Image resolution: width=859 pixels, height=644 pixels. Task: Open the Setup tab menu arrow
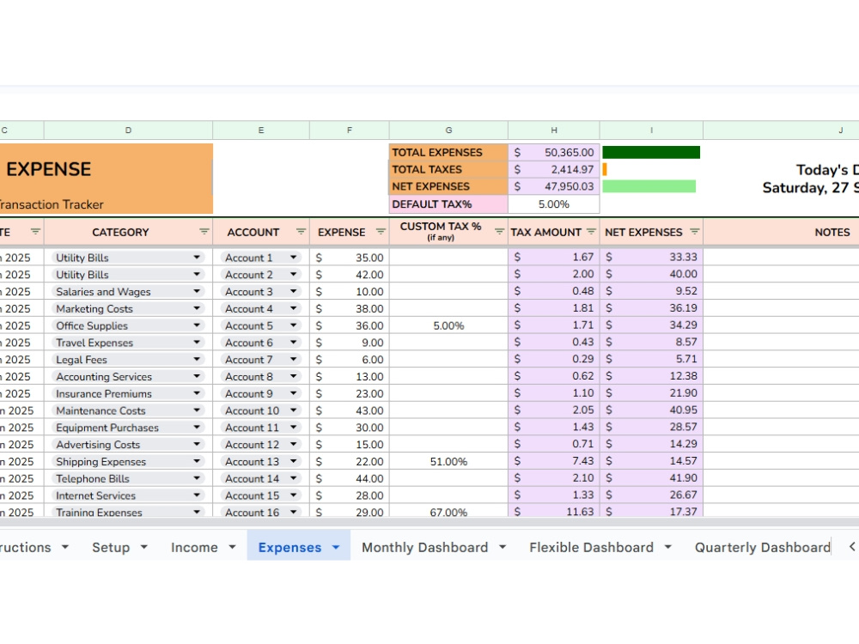[144, 547]
